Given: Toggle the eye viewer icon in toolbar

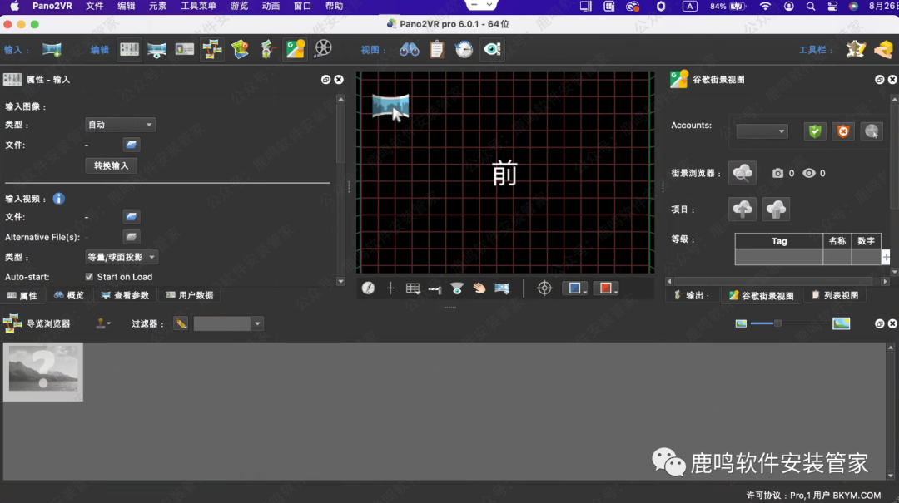Looking at the screenshot, I should (492, 50).
